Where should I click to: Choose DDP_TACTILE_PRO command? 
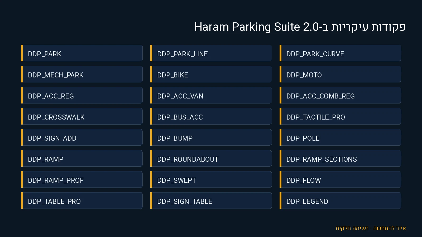pos(340,116)
